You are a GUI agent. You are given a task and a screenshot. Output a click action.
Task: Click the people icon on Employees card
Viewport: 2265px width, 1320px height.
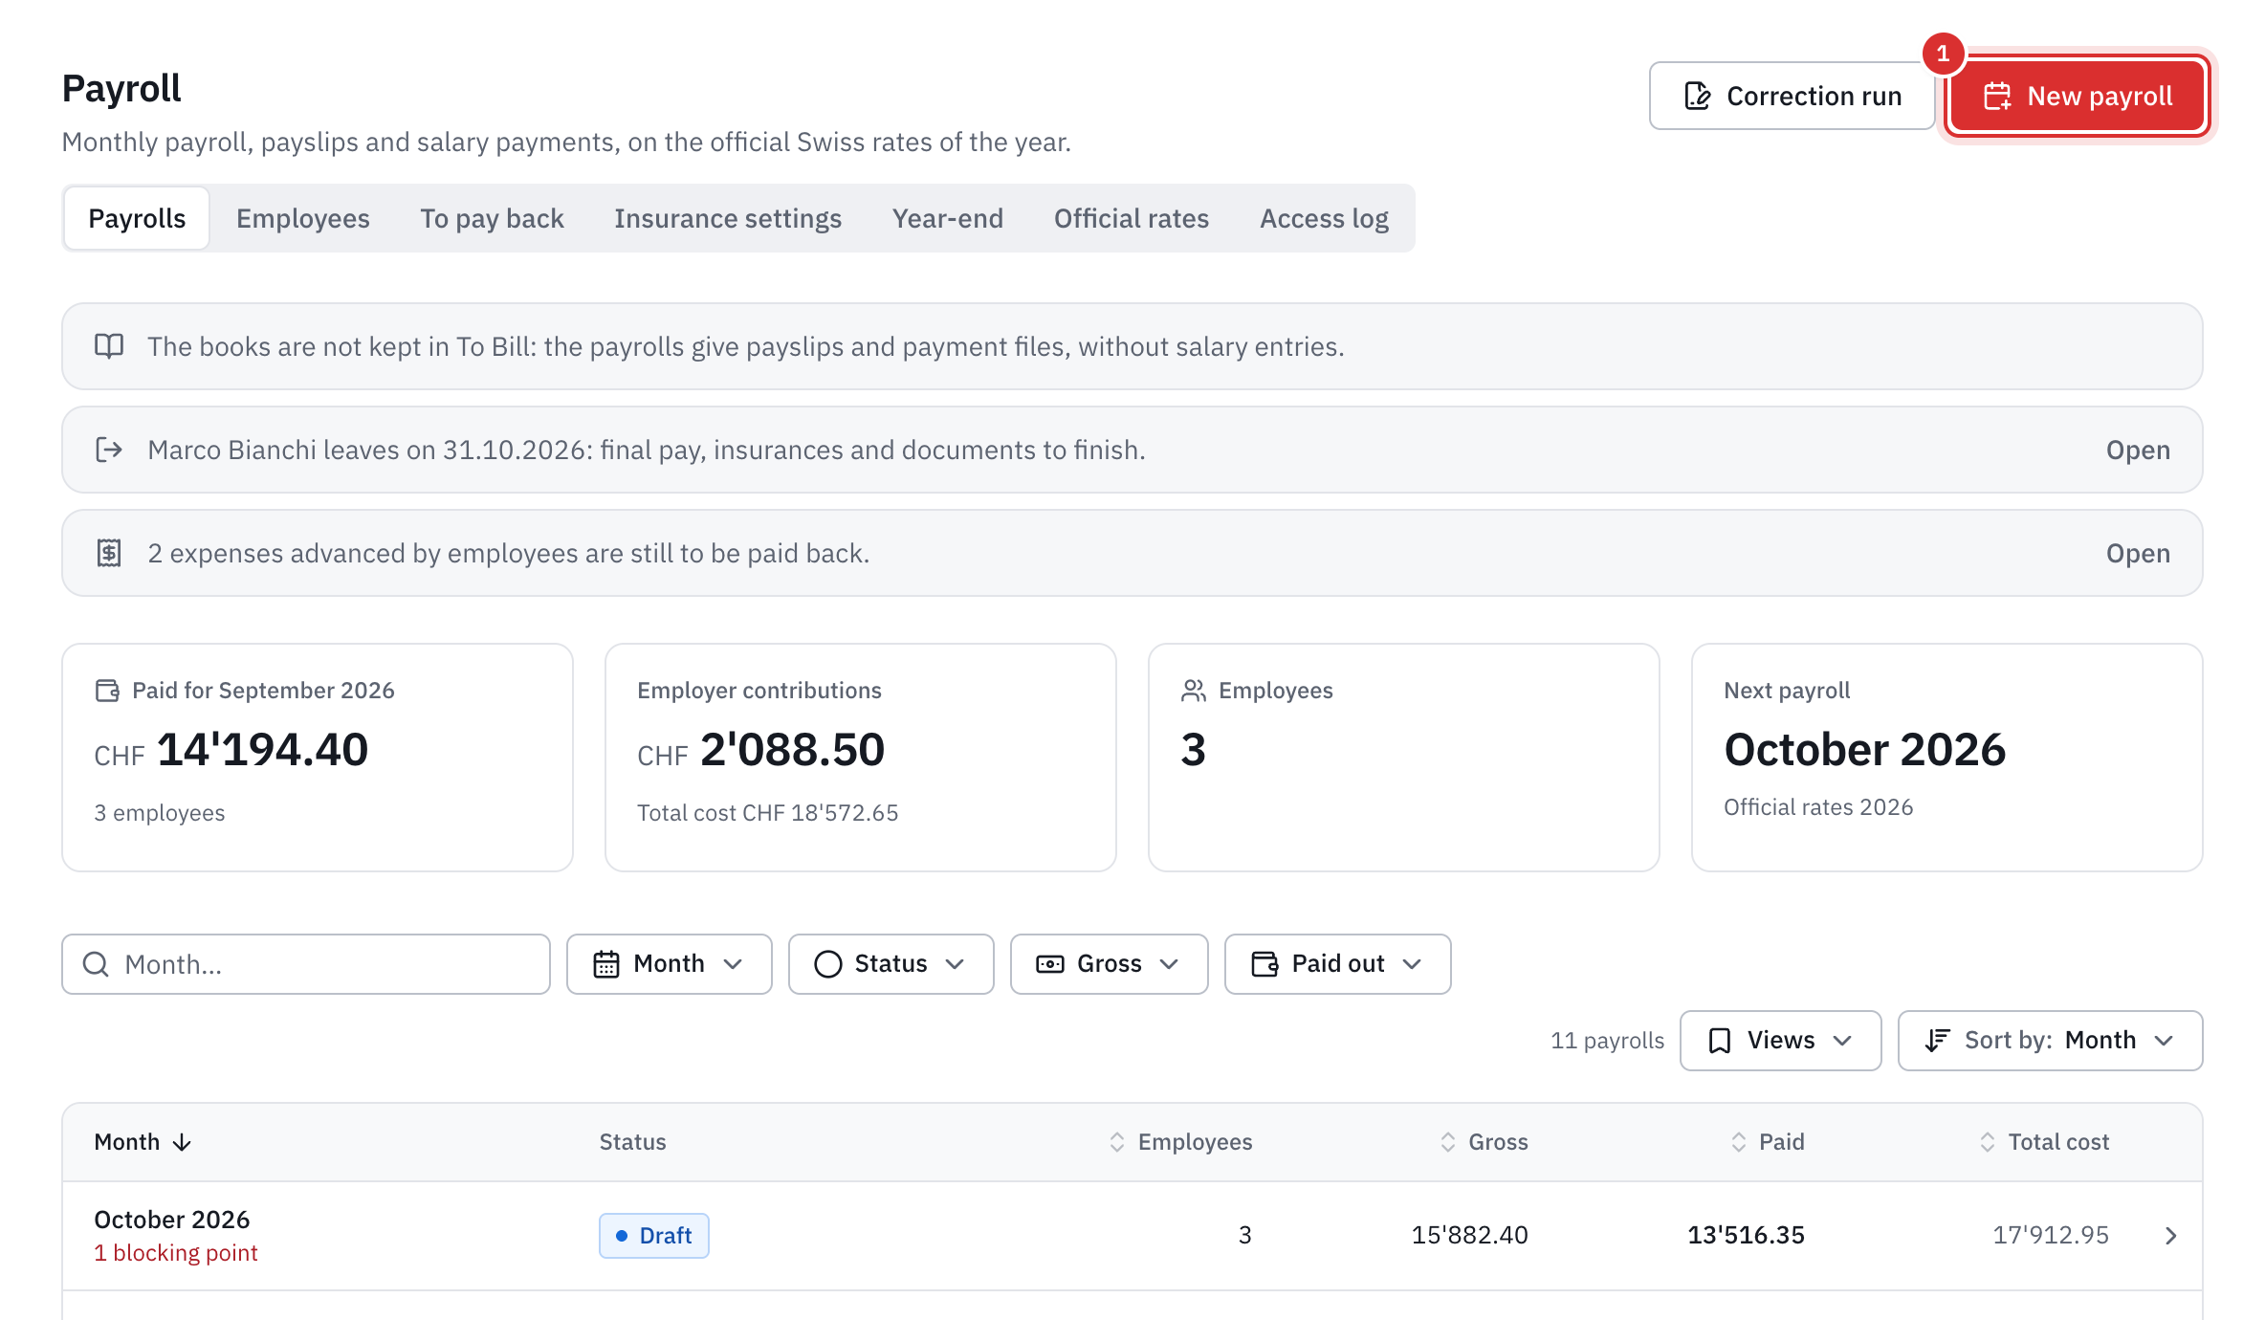(x=1193, y=691)
